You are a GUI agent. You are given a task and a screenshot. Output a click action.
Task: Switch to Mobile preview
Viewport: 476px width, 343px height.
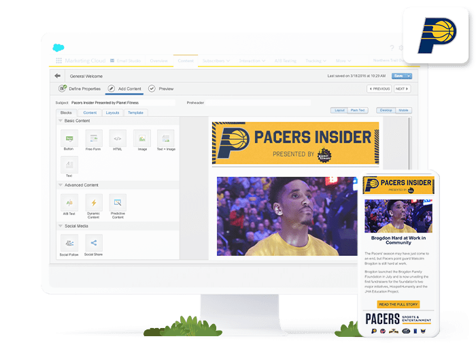403,110
